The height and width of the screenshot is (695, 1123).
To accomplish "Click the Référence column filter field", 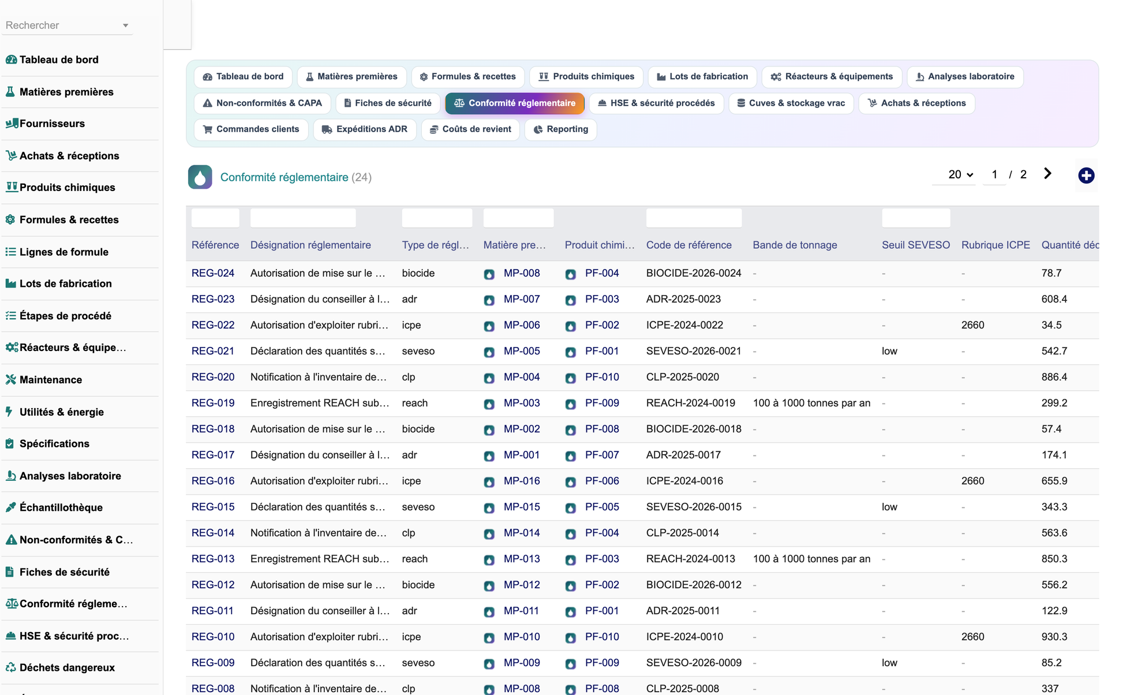I will (x=215, y=218).
